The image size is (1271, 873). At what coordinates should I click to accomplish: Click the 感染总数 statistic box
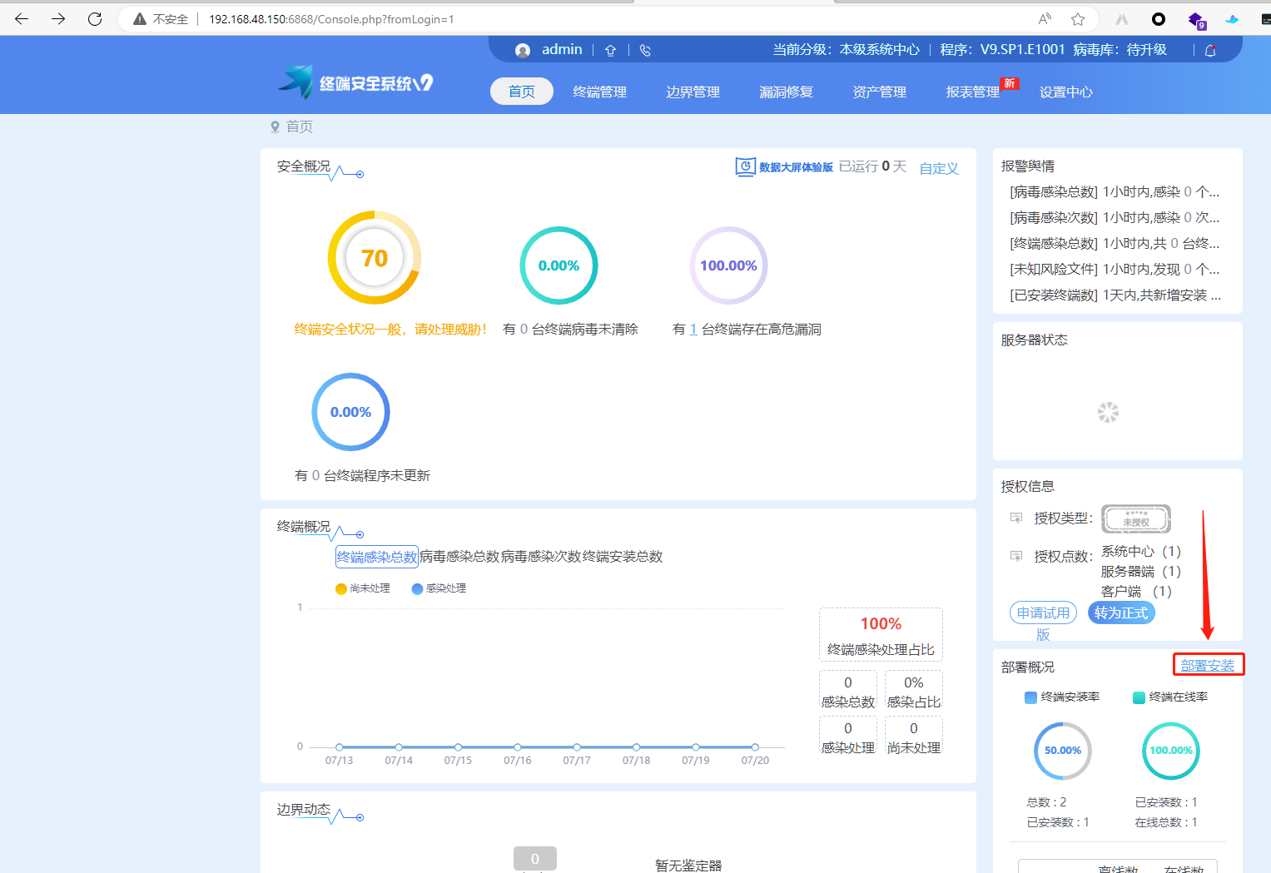pos(848,691)
